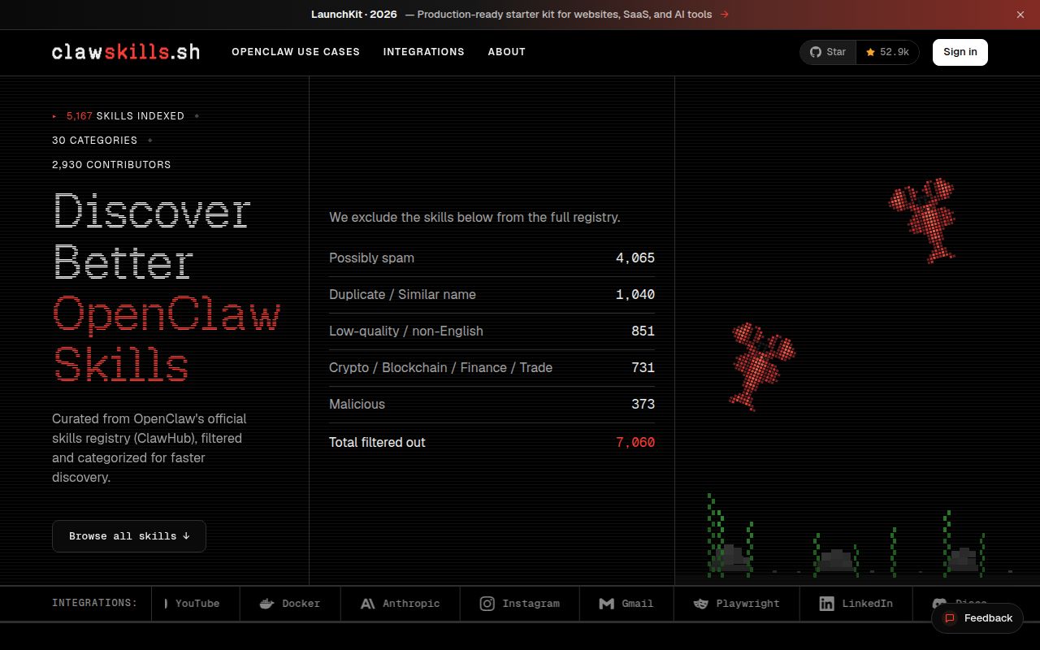The height and width of the screenshot is (650, 1040).
Task: Select the Anthropic integration
Action: (401, 604)
